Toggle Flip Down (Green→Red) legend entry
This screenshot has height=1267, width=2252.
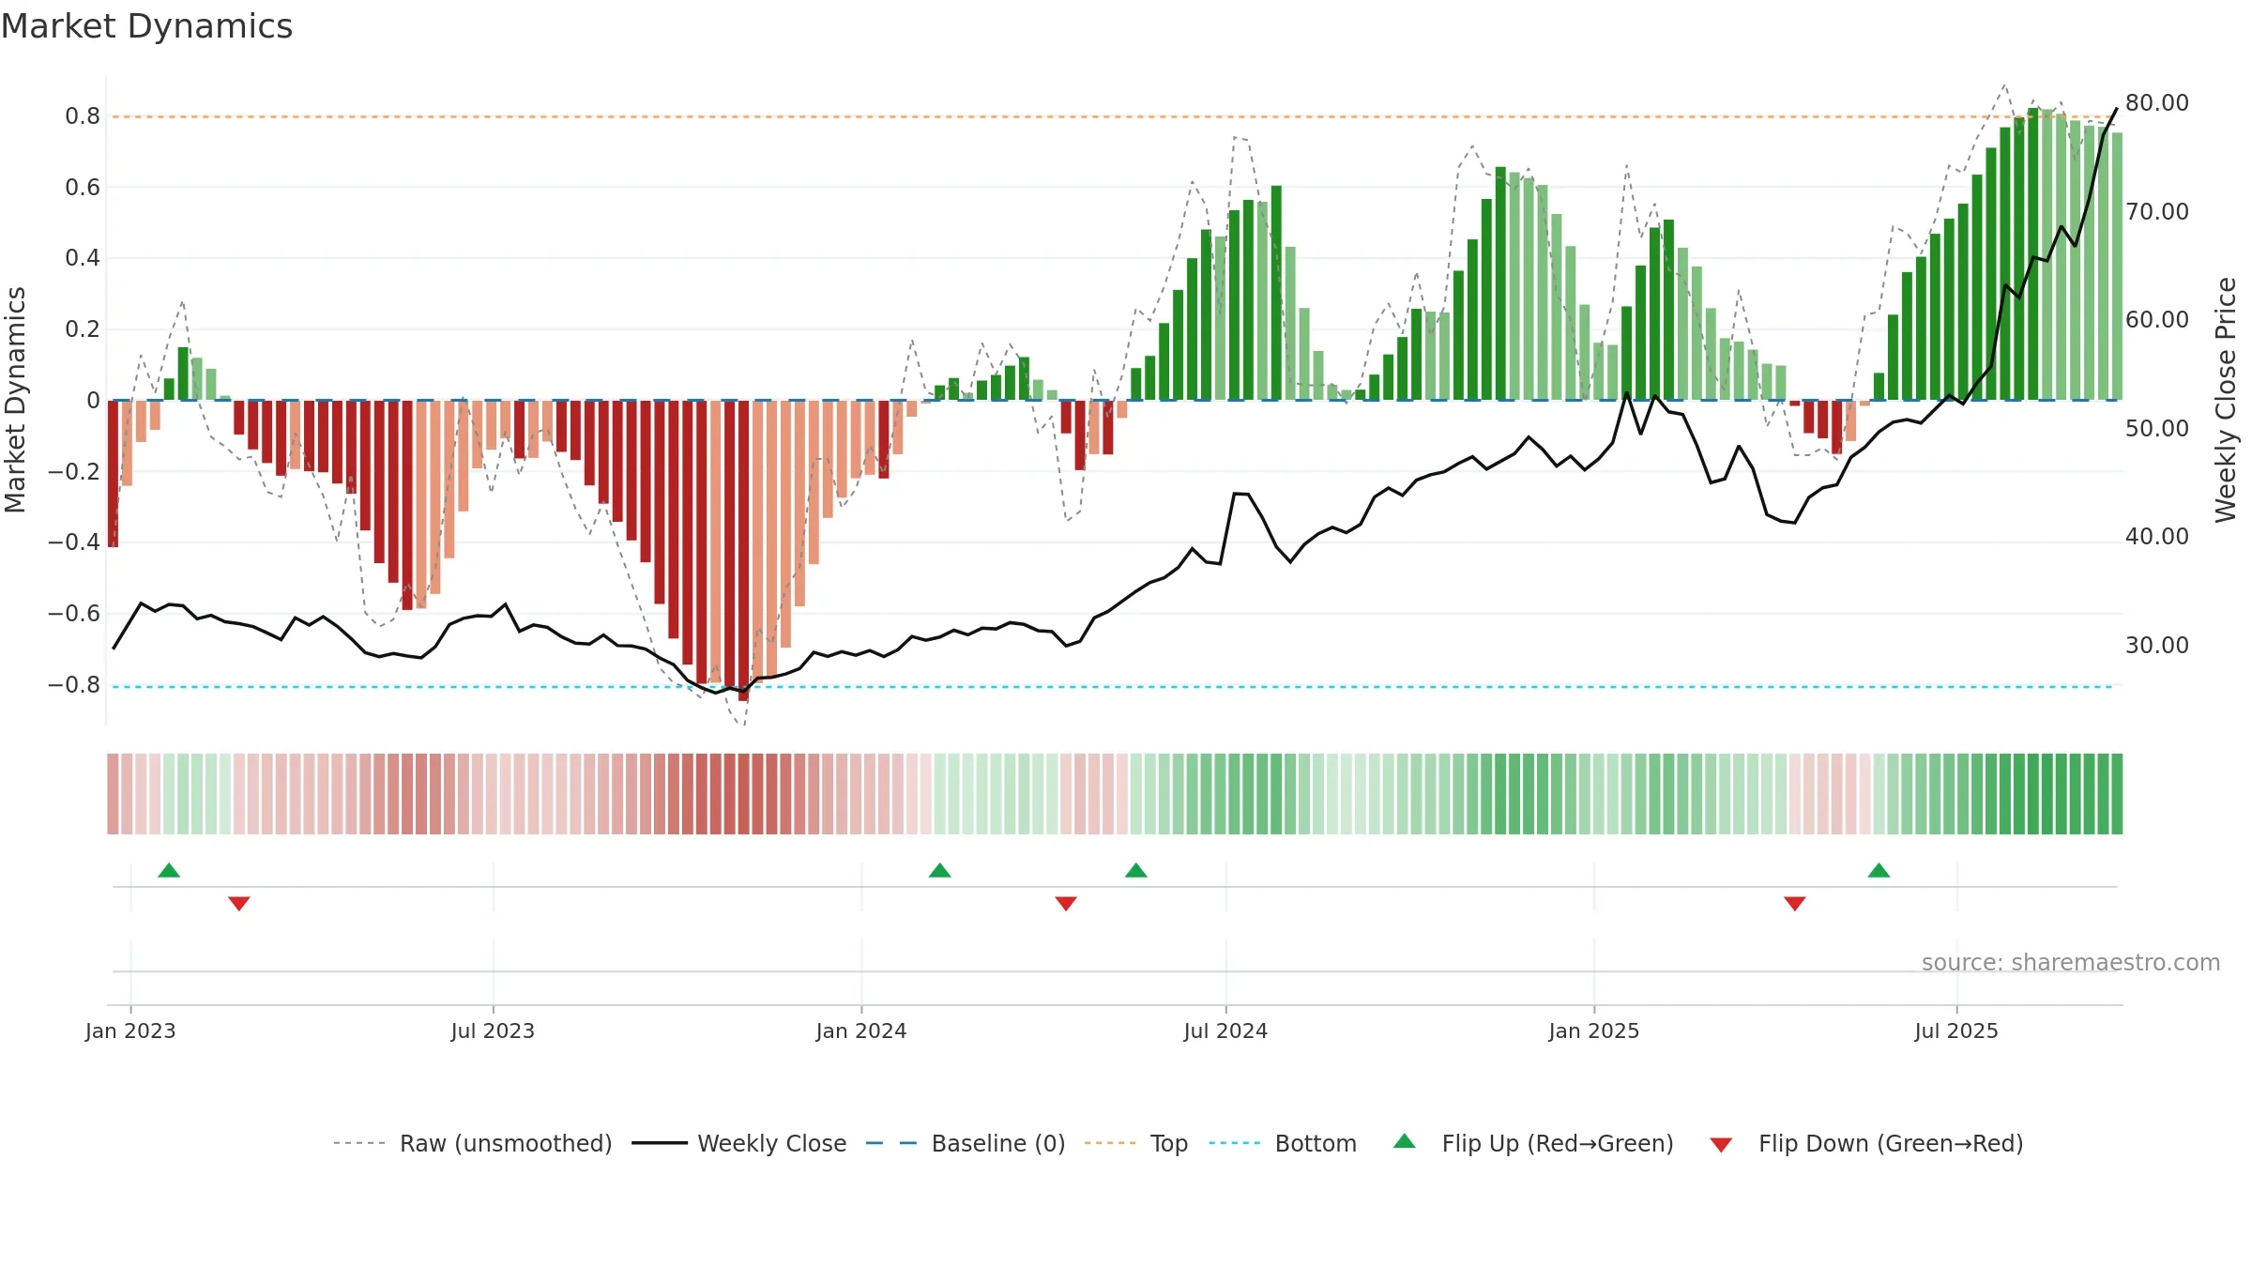[x=1866, y=1143]
